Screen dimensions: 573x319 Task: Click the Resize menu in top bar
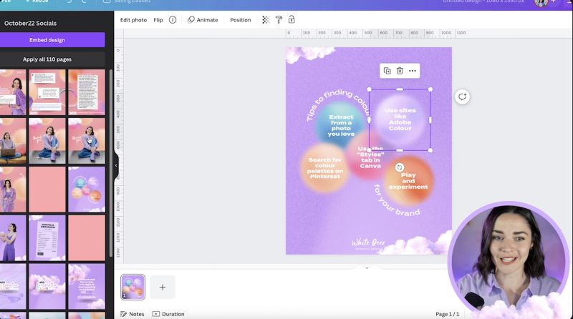click(37, 1)
